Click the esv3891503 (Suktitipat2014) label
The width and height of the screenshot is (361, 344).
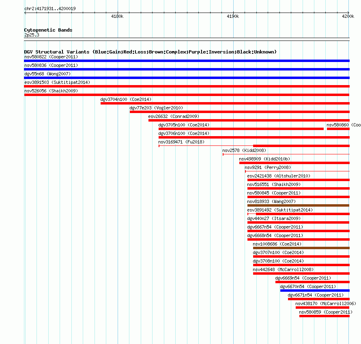pyautogui.click(x=57, y=82)
